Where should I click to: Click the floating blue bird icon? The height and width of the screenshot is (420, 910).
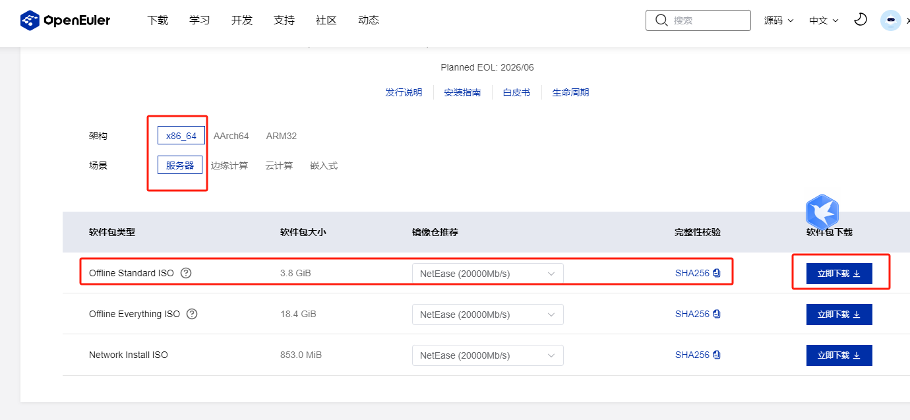pyautogui.click(x=822, y=212)
